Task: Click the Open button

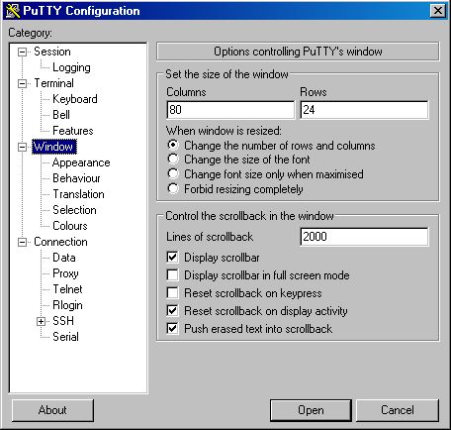Action: [x=311, y=410]
